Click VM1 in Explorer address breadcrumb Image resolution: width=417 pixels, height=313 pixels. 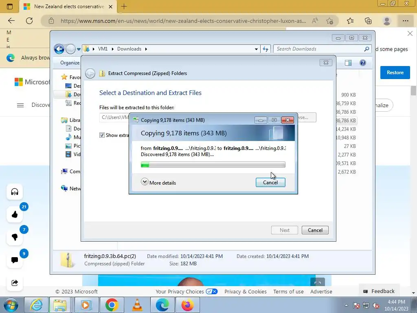click(x=103, y=49)
